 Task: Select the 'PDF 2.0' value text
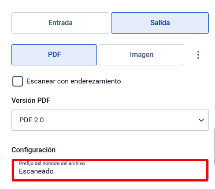32,120
